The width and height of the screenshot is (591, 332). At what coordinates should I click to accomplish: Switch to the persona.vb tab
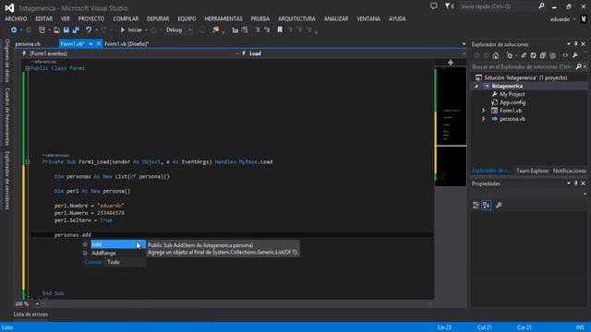(x=28, y=44)
